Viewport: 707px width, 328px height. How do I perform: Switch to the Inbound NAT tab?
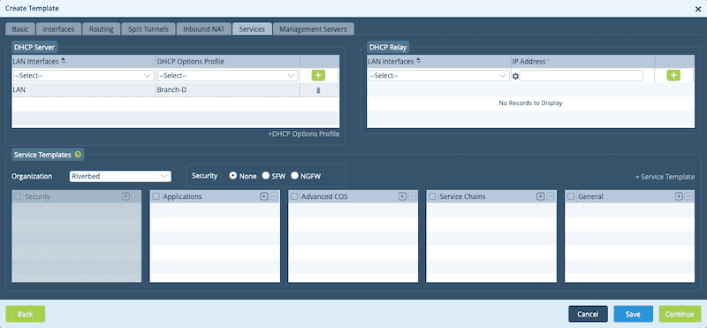[203, 29]
